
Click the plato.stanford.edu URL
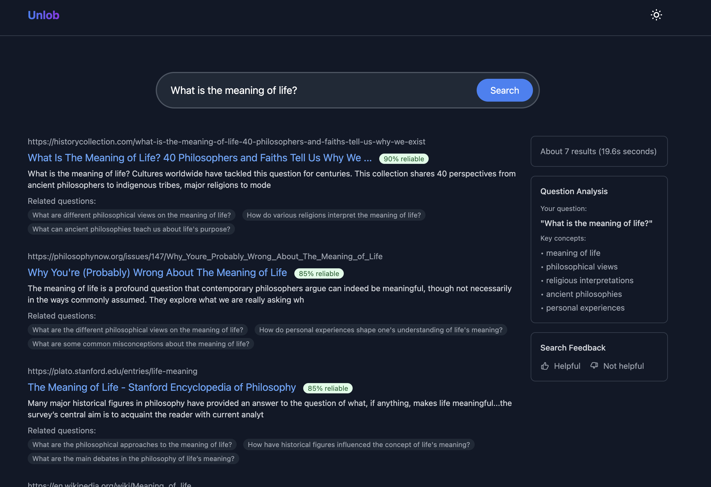pyautogui.click(x=112, y=371)
